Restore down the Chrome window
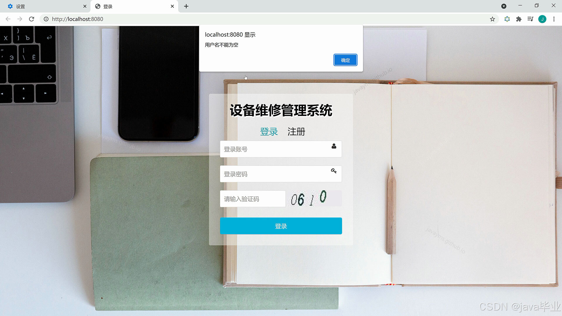Screen dimensions: 562x316 coord(537,6)
